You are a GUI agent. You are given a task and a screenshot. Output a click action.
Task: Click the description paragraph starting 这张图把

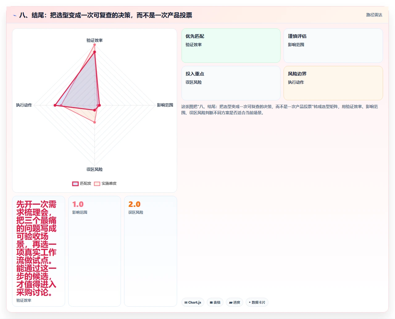(x=280, y=110)
